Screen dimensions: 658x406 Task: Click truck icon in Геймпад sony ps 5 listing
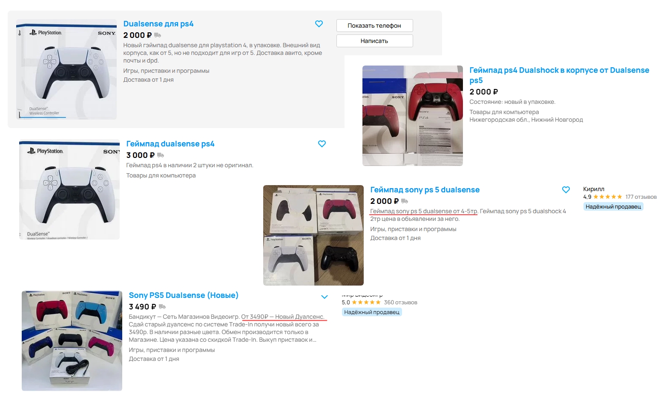tap(405, 201)
